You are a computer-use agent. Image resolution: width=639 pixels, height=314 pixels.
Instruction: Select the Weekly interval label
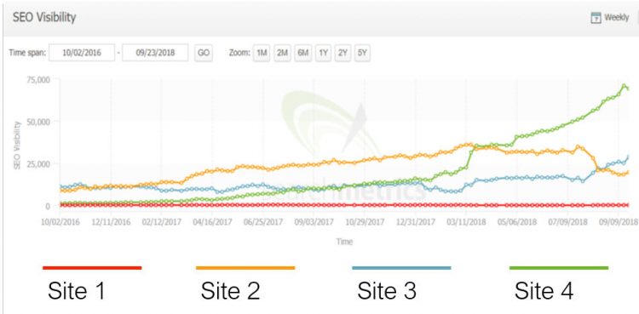tap(617, 18)
